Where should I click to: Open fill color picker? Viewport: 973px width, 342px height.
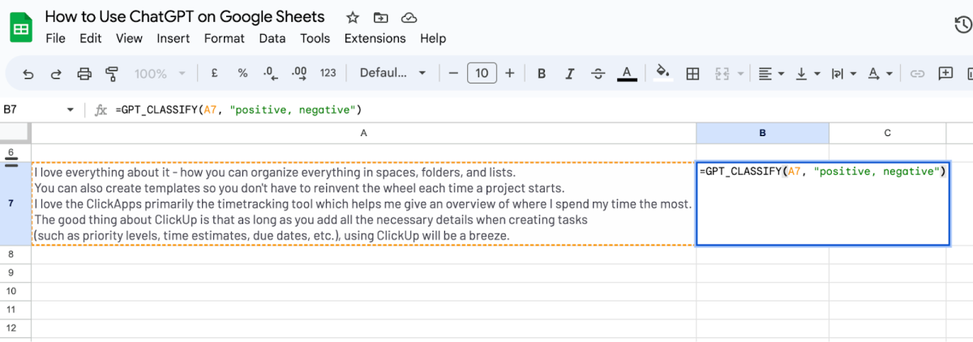663,73
